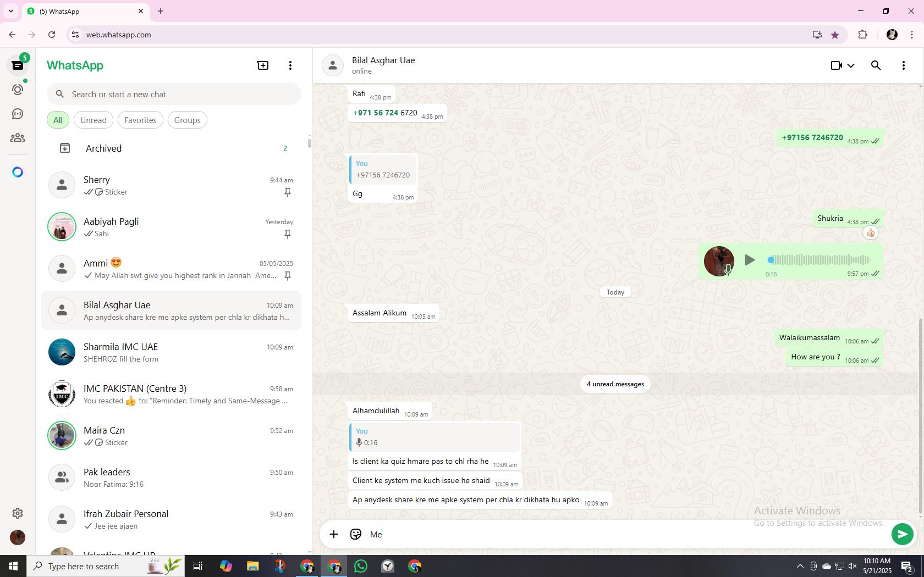This screenshot has height=577, width=924.
Task: Click the bookmark star icon
Action: (x=835, y=35)
